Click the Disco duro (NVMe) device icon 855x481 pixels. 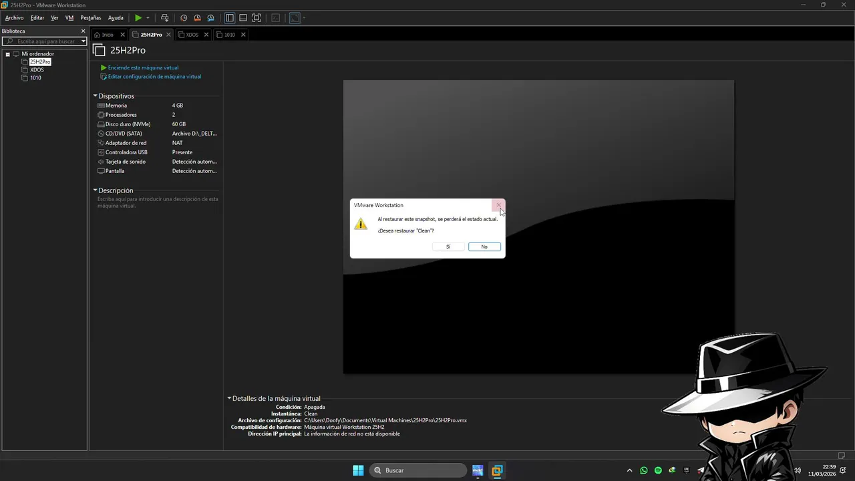101,124
